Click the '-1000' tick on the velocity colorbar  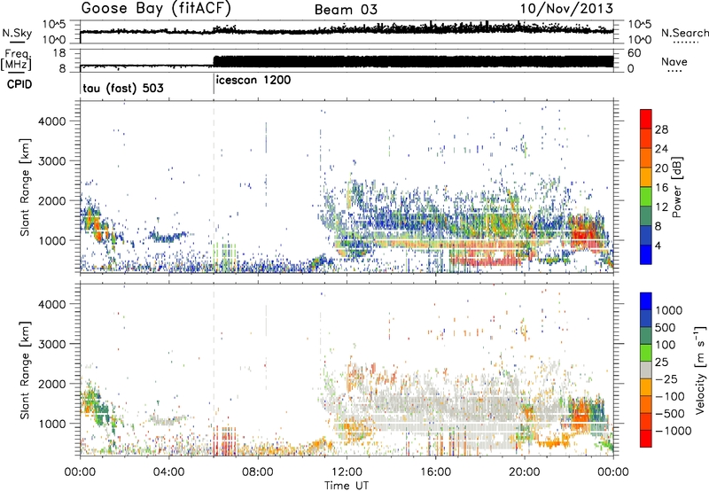[674, 431]
